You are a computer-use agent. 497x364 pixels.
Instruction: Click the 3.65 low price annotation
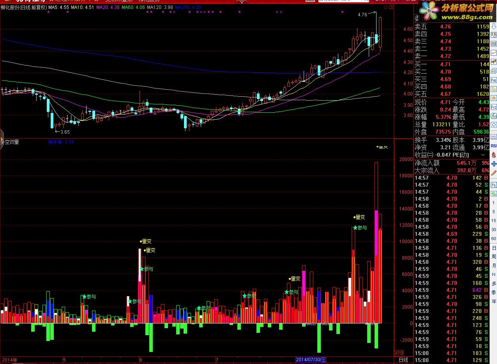[x=65, y=132]
